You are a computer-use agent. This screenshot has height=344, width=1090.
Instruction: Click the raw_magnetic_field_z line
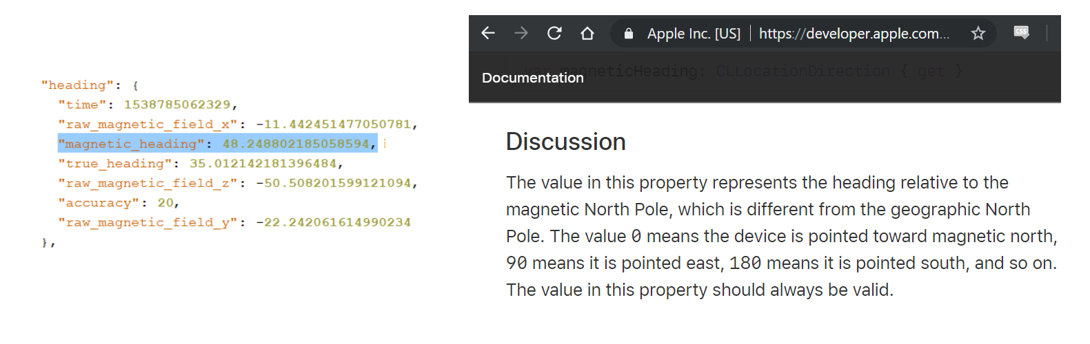coord(237,183)
